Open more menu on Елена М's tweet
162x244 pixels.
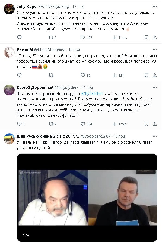[155, 50]
